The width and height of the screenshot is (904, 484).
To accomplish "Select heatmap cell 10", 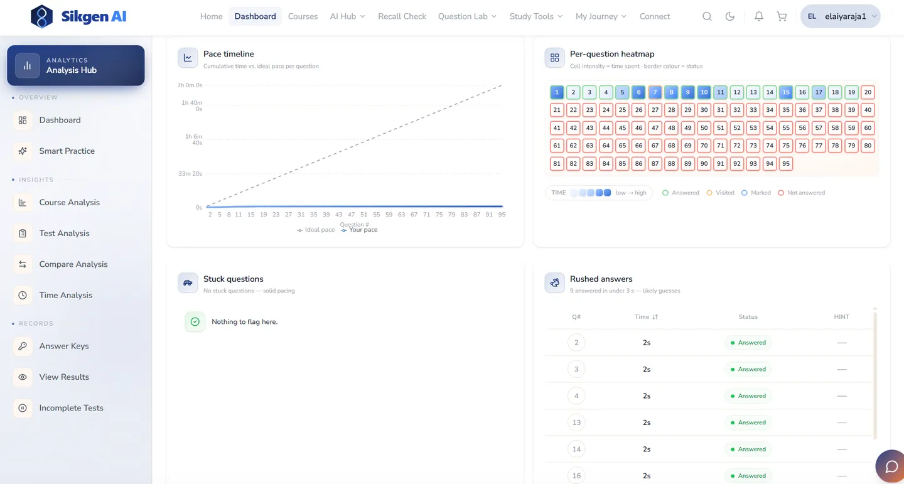I will tap(704, 92).
